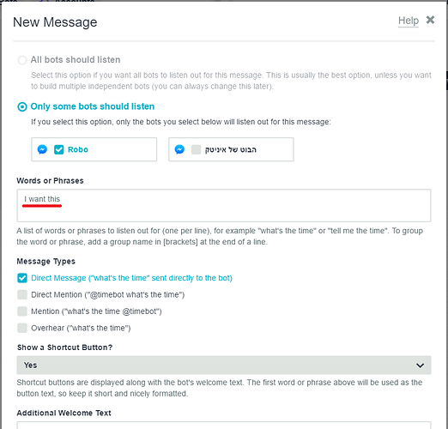Open the Show a Shortcut Button dropdown
The image size is (448, 429).
[x=224, y=366]
